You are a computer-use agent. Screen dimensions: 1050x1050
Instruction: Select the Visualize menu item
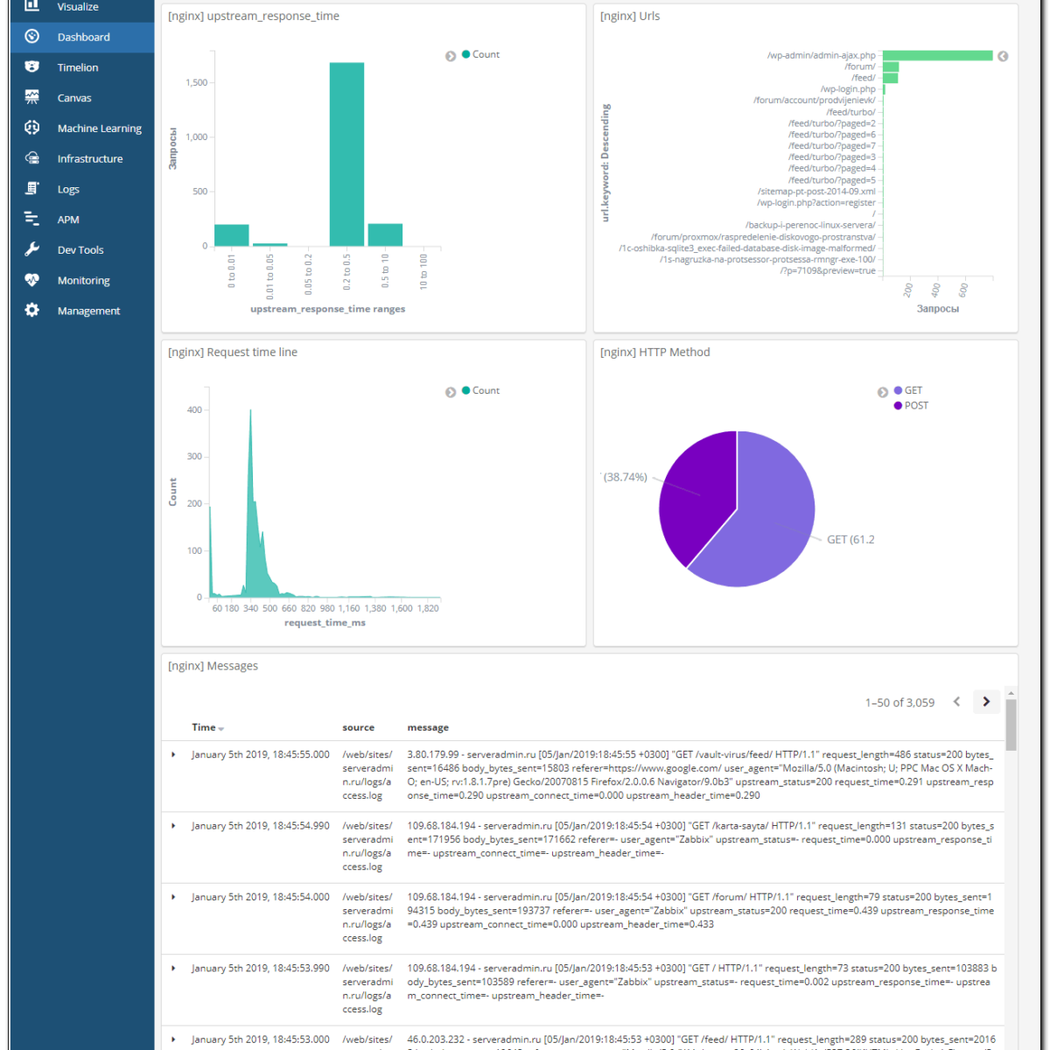tap(78, 7)
